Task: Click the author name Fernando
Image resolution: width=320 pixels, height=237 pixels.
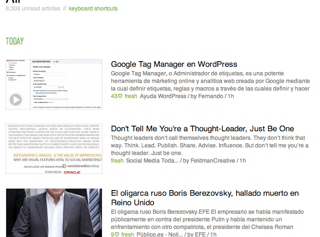Action: pos(210,96)
